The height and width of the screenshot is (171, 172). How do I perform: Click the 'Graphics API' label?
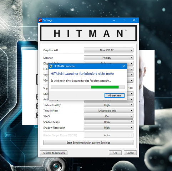[51, 50]
